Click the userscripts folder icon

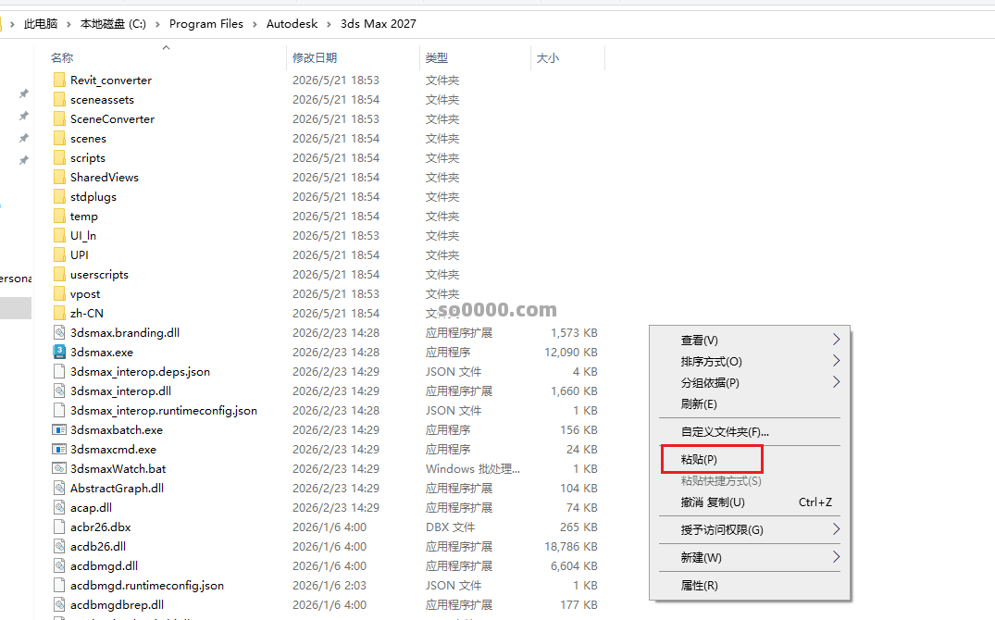pos(59,274)
